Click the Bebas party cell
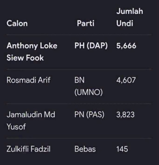Screen dimensions: 159x165 85,149
